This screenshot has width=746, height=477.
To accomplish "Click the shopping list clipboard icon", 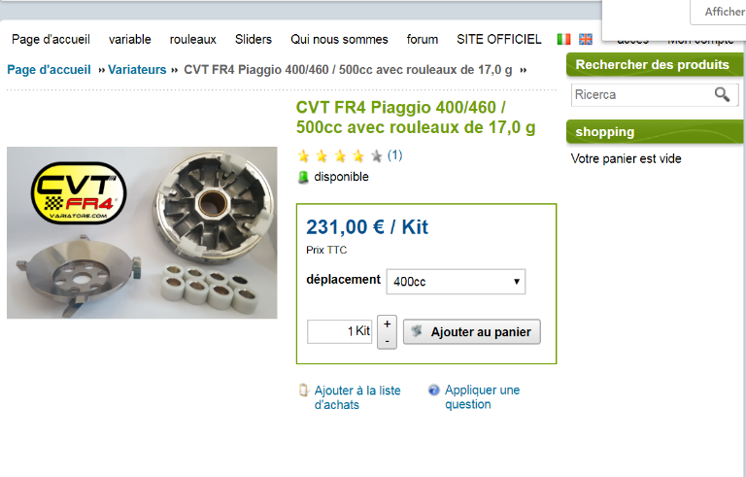I will [x=303, y=390].
